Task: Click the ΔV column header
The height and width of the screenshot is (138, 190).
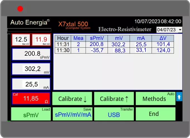Action: (163, 38)
